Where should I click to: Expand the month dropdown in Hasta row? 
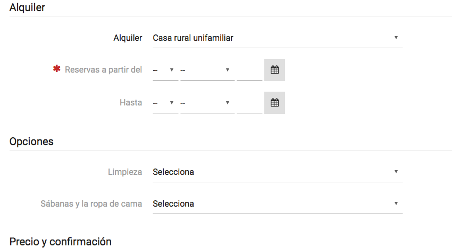click(207, 103)
